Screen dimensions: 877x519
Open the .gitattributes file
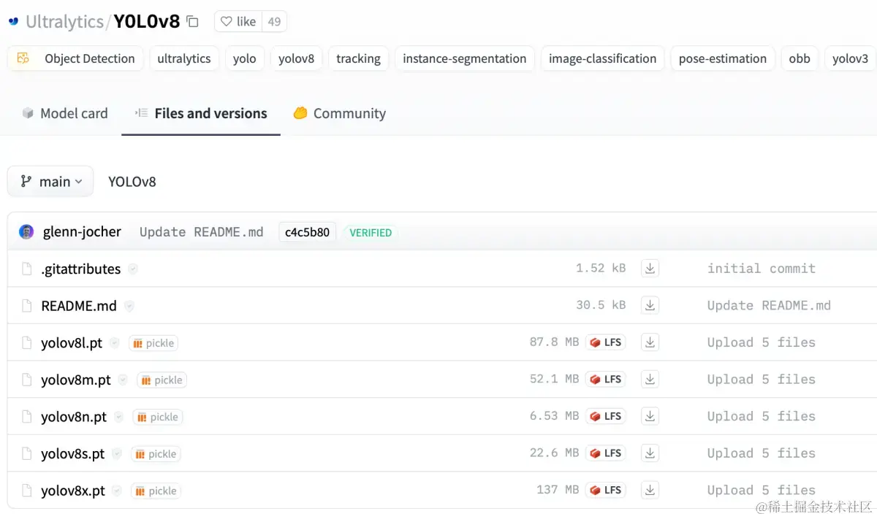click(81, 269)
